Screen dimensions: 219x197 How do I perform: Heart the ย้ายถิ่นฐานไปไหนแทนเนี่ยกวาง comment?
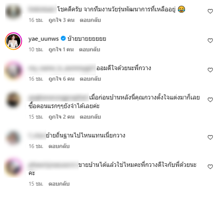(x=210, y=137)
